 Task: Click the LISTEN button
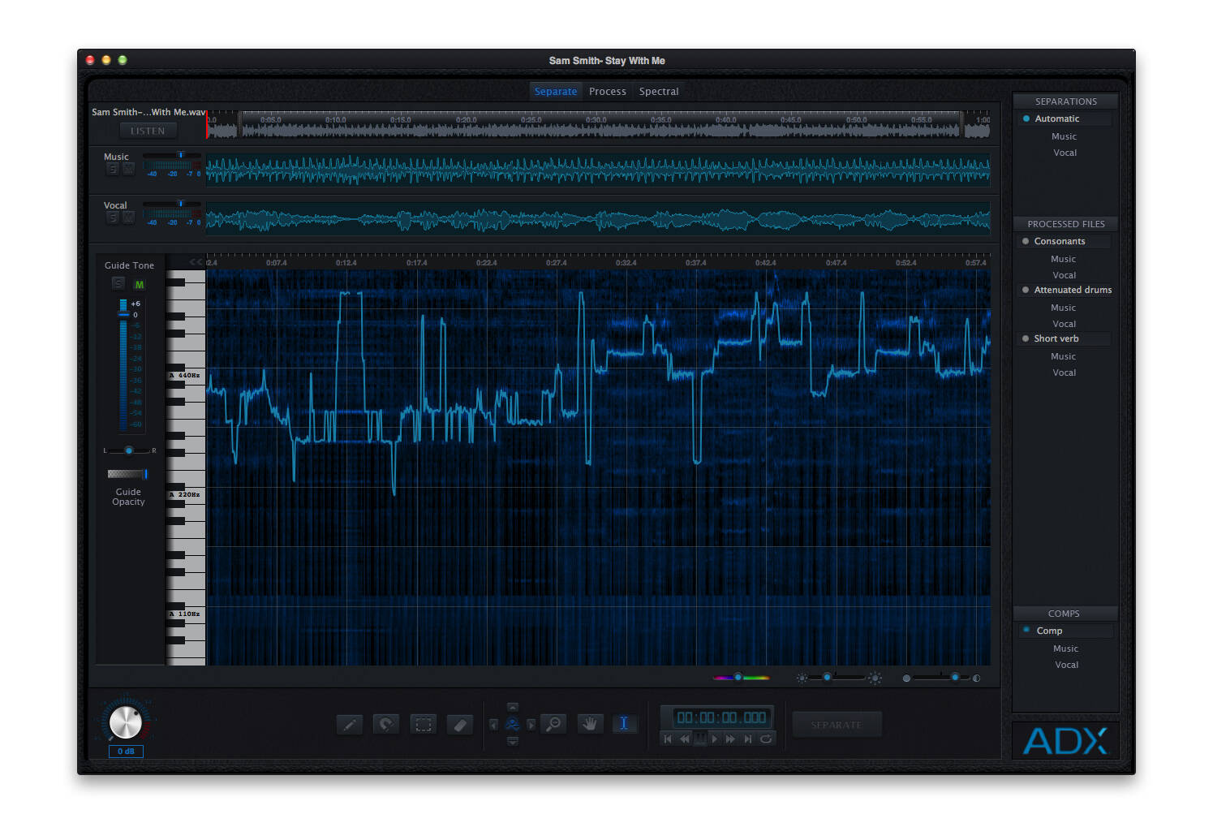click(x=148, y=131)
